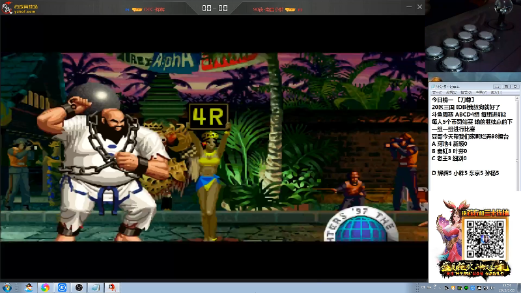Click the line '一组一组进行比赛' in Notepad
Screen dimensions: 521x293
pos(453,129)
